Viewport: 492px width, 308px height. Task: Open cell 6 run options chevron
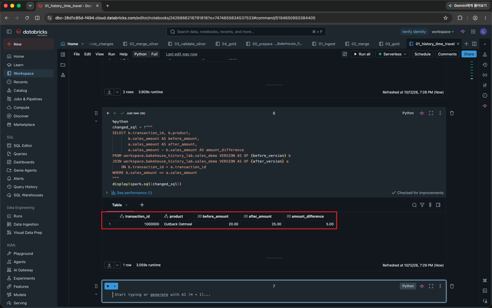pyautogui.click(x=115, y=113)
